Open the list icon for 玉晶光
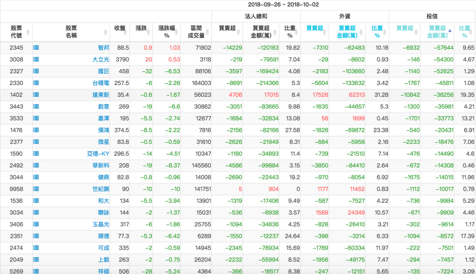 coord(36,225)
